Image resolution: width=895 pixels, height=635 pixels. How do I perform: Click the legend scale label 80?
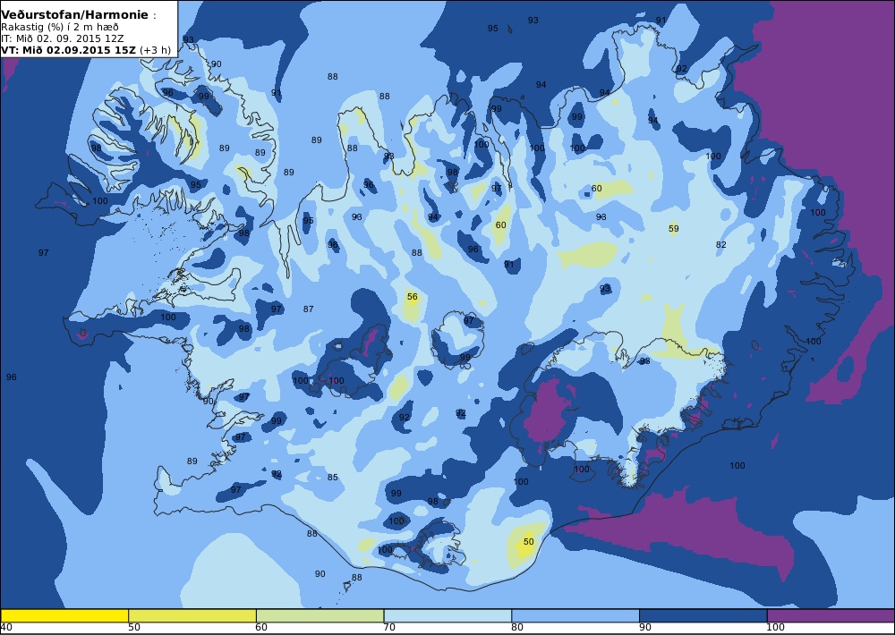[517, 628]
